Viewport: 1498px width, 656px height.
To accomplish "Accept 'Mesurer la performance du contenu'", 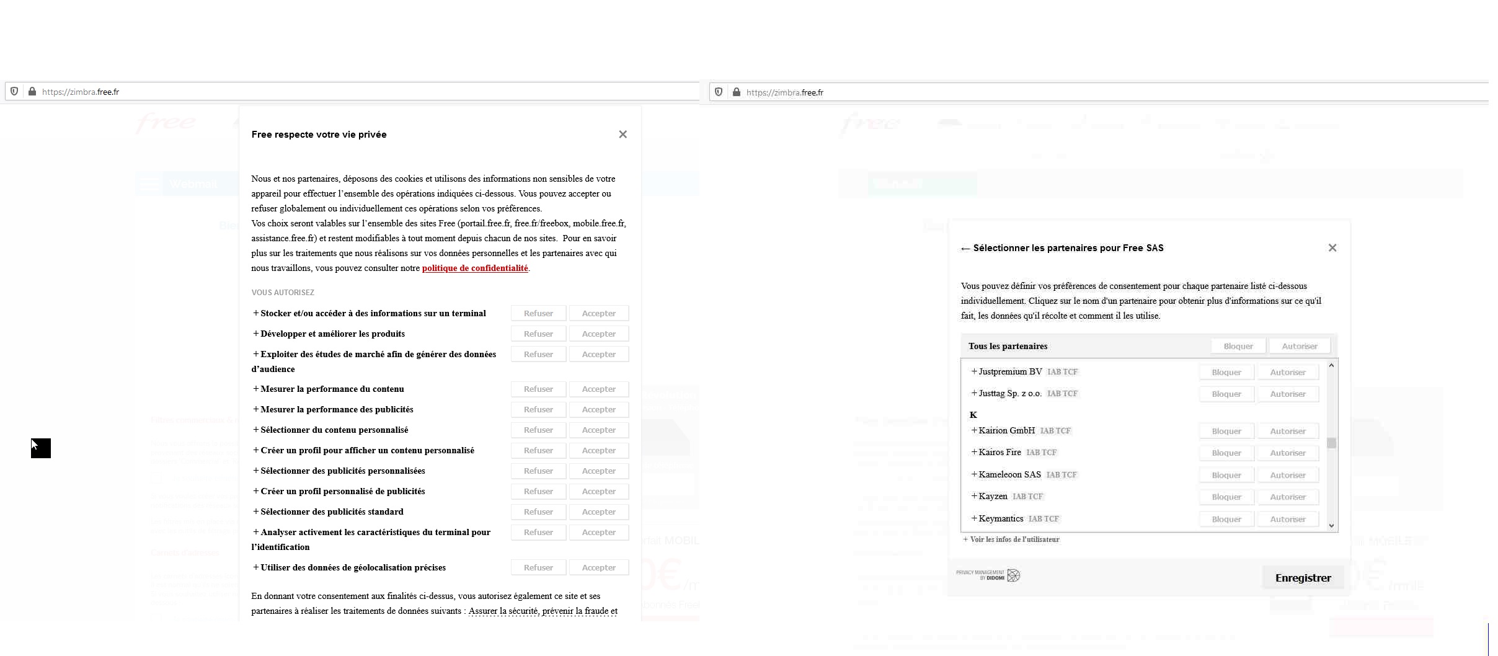I will click(x=599, y=389).
